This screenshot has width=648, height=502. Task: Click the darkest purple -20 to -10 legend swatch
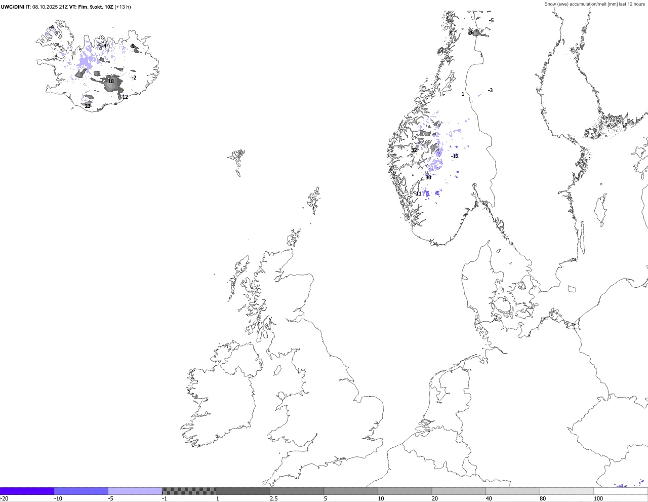[27, 491]
